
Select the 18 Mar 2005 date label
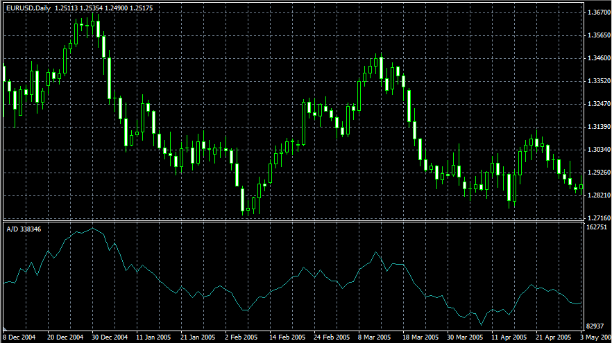click(x=420, y=337)
